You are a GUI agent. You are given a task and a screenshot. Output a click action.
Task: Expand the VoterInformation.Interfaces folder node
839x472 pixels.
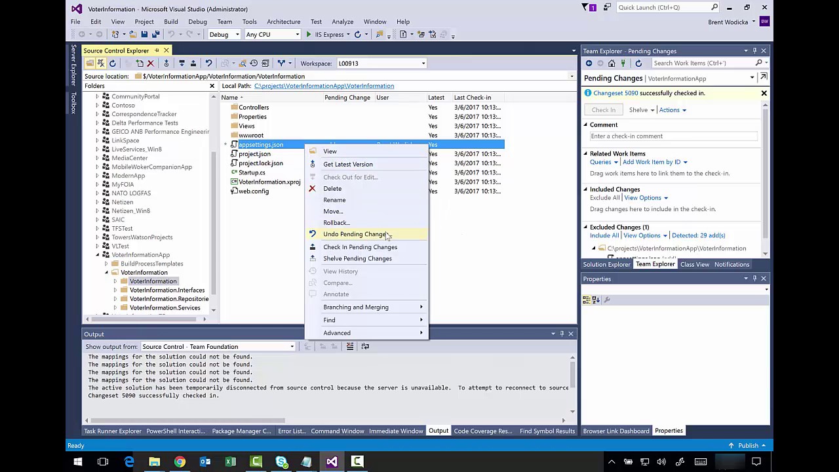(x=115, y=290)
